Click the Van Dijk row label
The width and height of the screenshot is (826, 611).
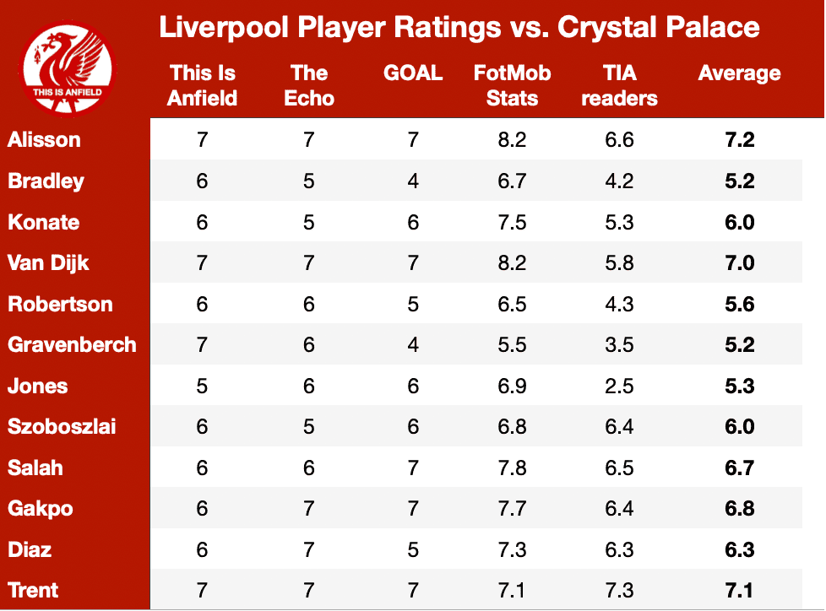coord(48,263)
